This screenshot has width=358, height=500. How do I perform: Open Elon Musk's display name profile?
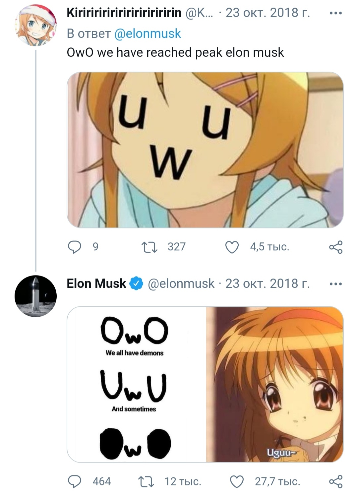(96, 284)
